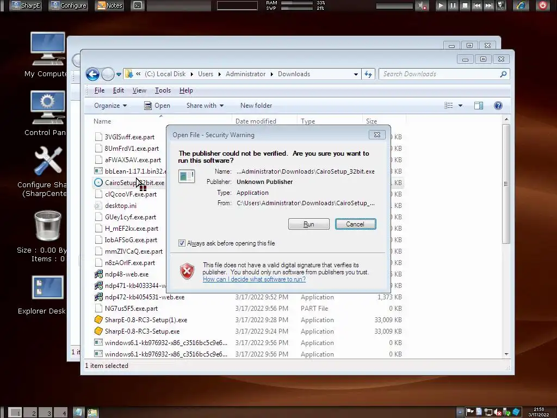Open the Edit menu
The width and height of the screenshot is (557, 418).
tap(118, 90)
